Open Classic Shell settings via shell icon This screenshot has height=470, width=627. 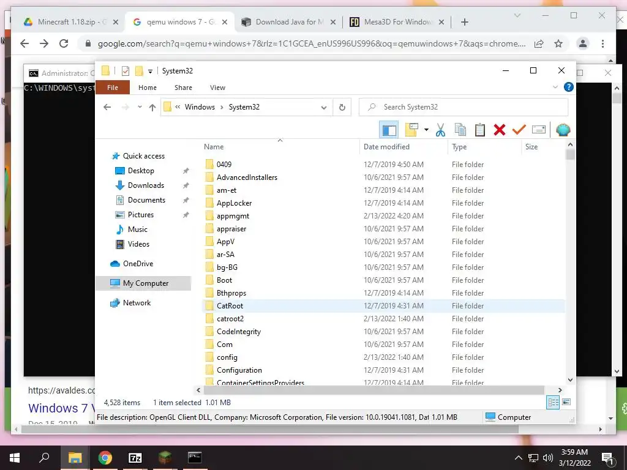coord(563,130)
